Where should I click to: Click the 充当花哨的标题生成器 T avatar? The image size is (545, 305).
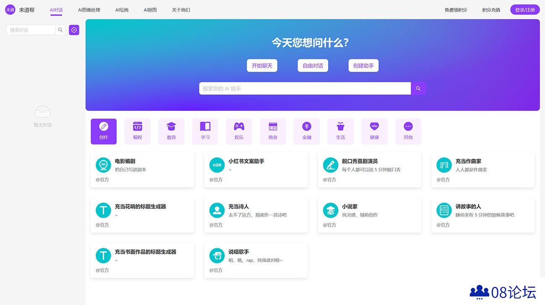(103, 210)
